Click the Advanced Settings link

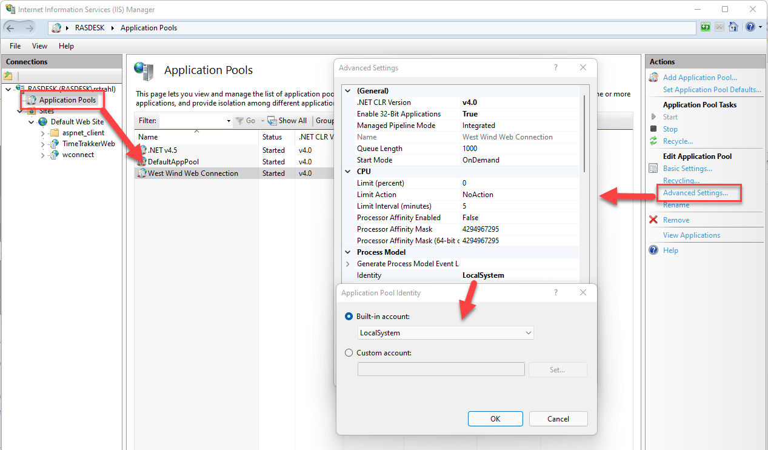coord(695,193)
